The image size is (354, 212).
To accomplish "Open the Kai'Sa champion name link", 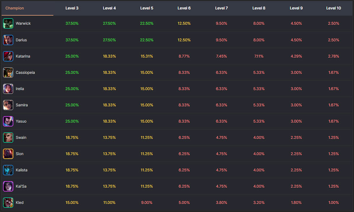I will [21, 186].
